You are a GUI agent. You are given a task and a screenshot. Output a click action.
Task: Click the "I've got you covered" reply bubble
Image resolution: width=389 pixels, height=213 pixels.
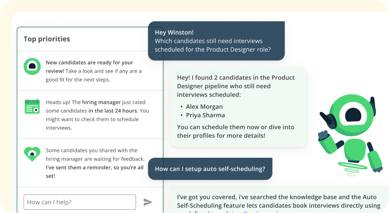279,202
